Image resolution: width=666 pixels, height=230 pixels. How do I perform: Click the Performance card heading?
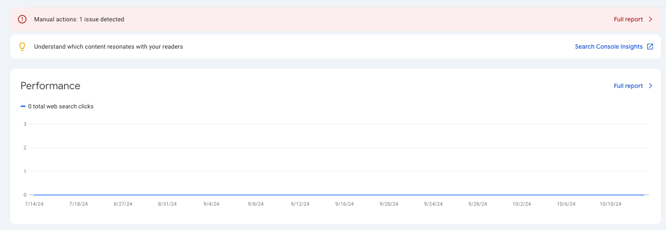[x=50, y=86]
